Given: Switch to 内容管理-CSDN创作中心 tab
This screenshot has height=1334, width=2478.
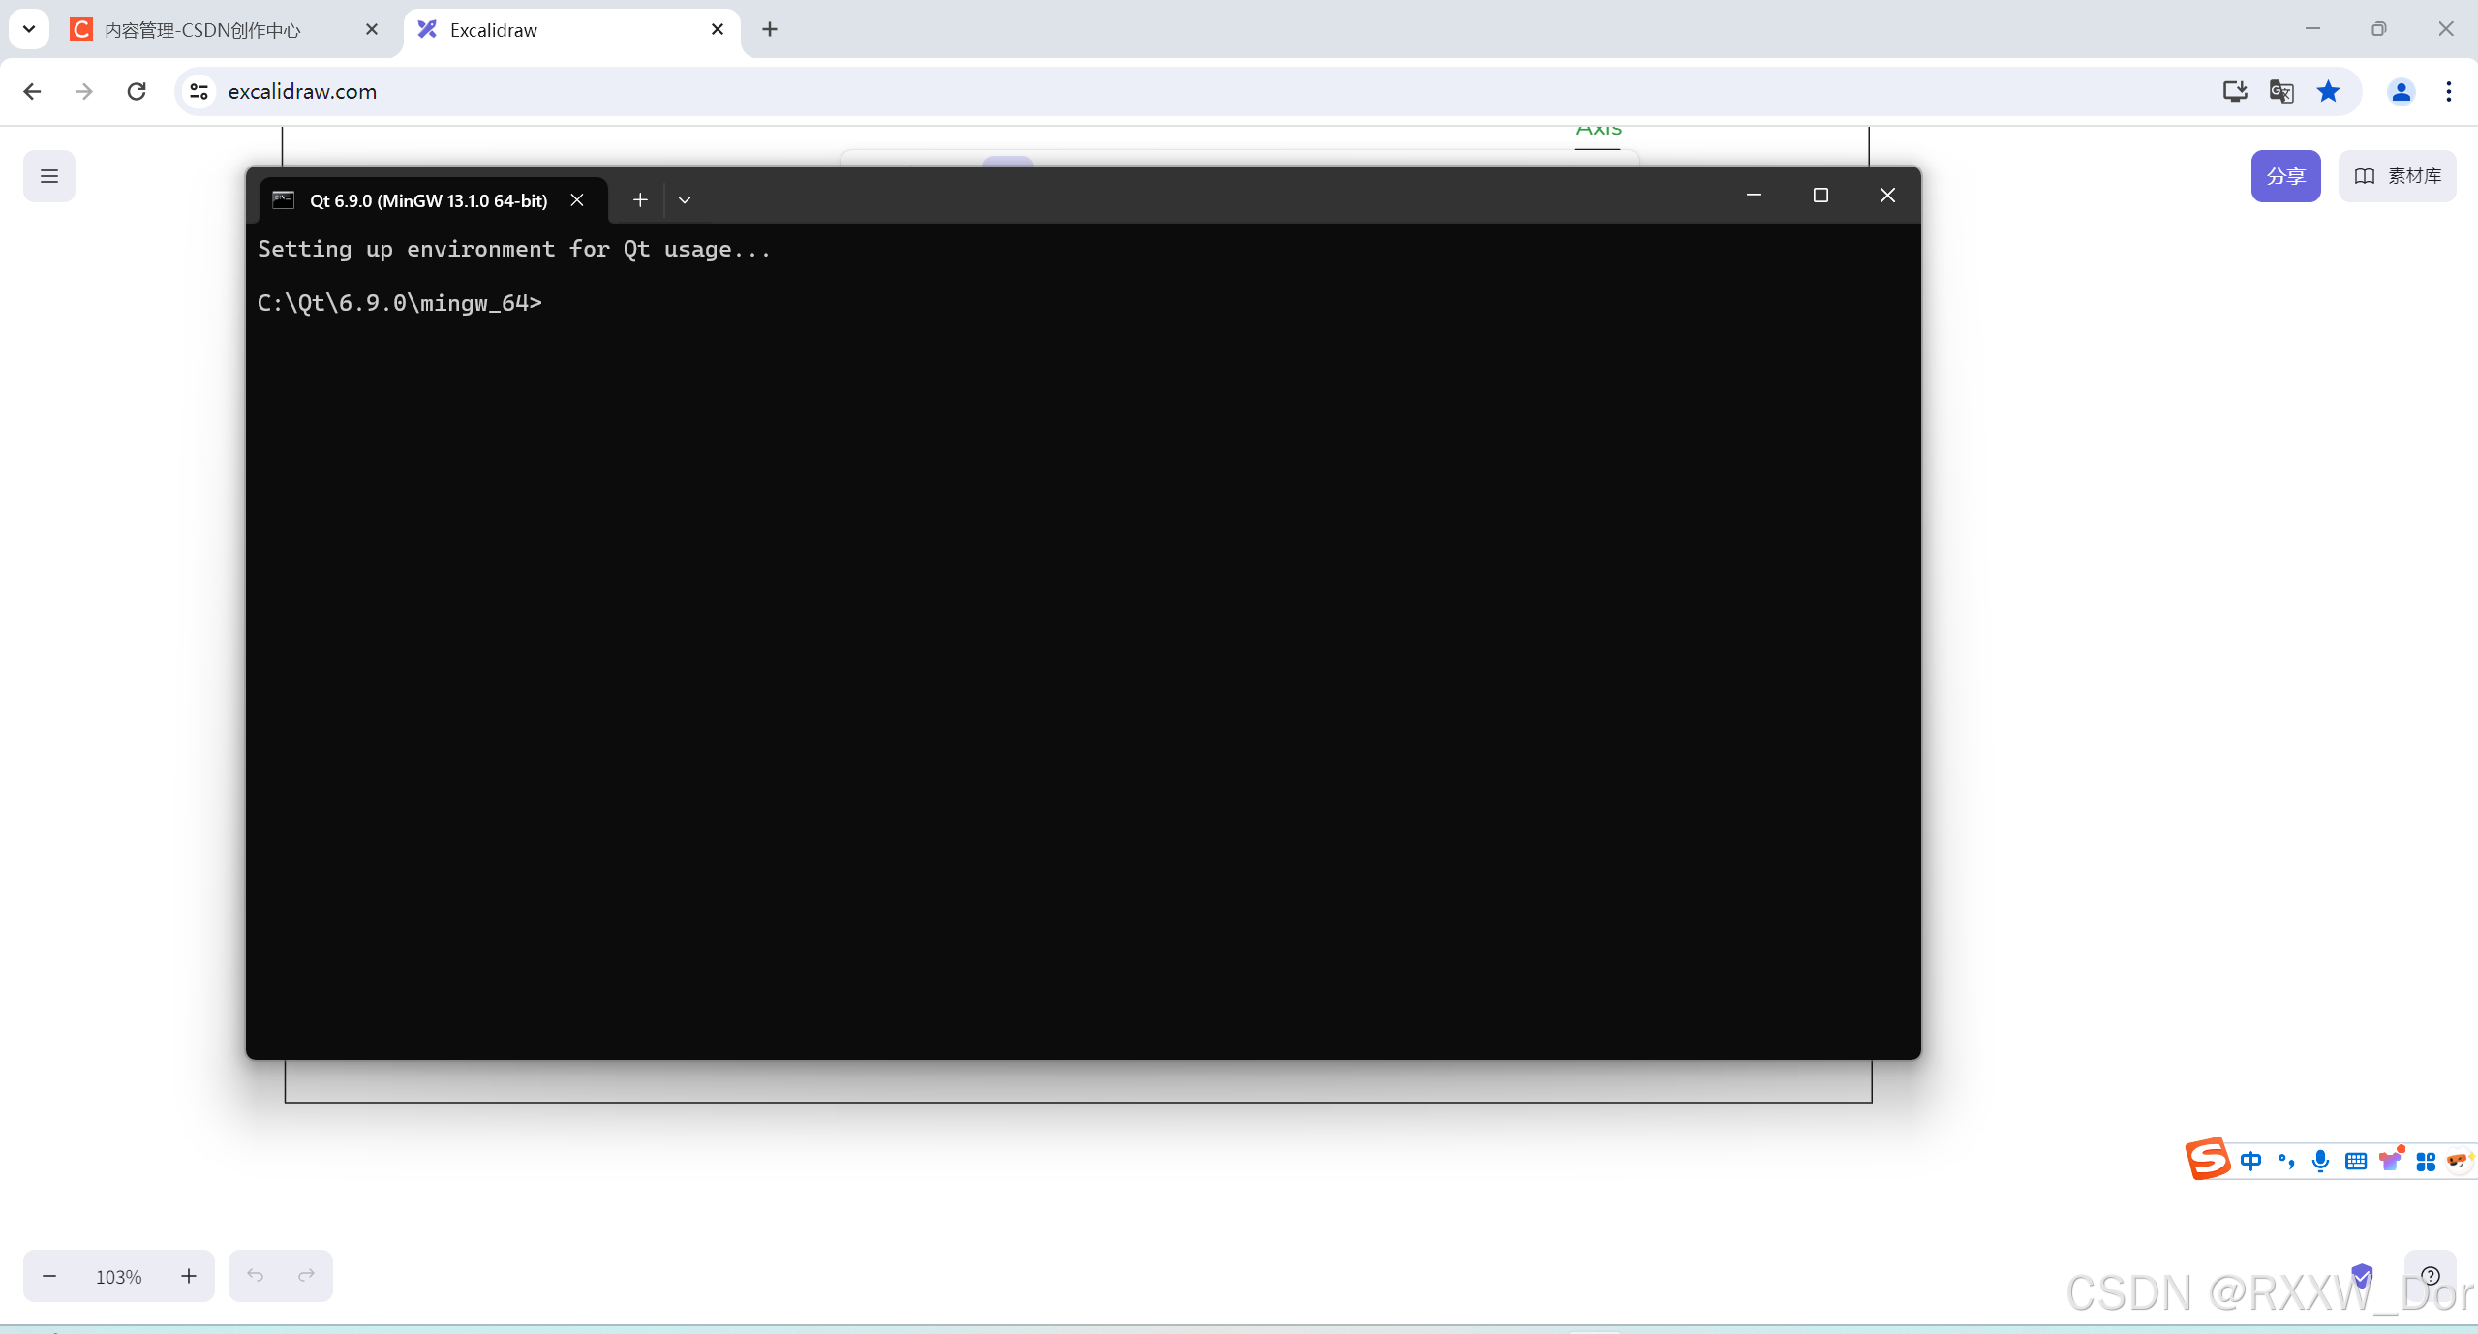Looking at the screenshot, I should point(202,30).
